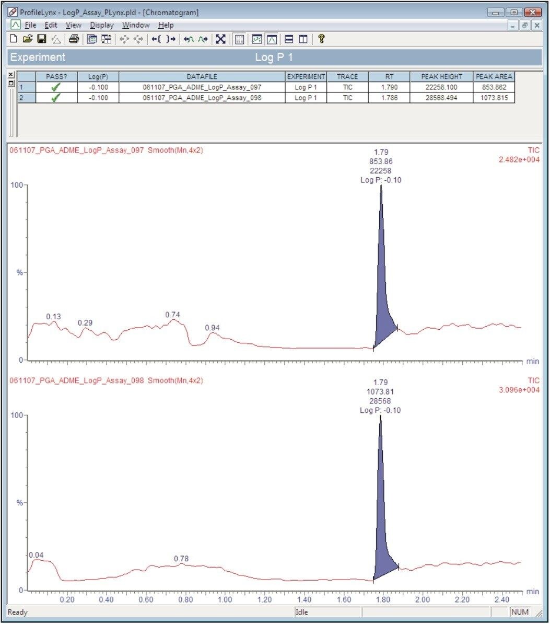The image size is (550, 624).
Task: Print using the printer icon
Action: point(74,39)
